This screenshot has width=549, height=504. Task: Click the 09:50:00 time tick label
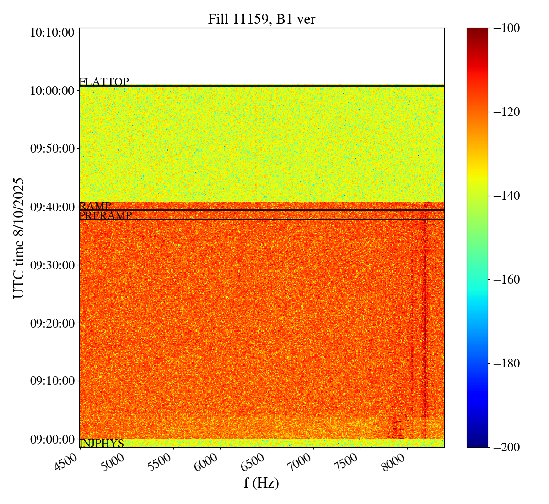52,149
